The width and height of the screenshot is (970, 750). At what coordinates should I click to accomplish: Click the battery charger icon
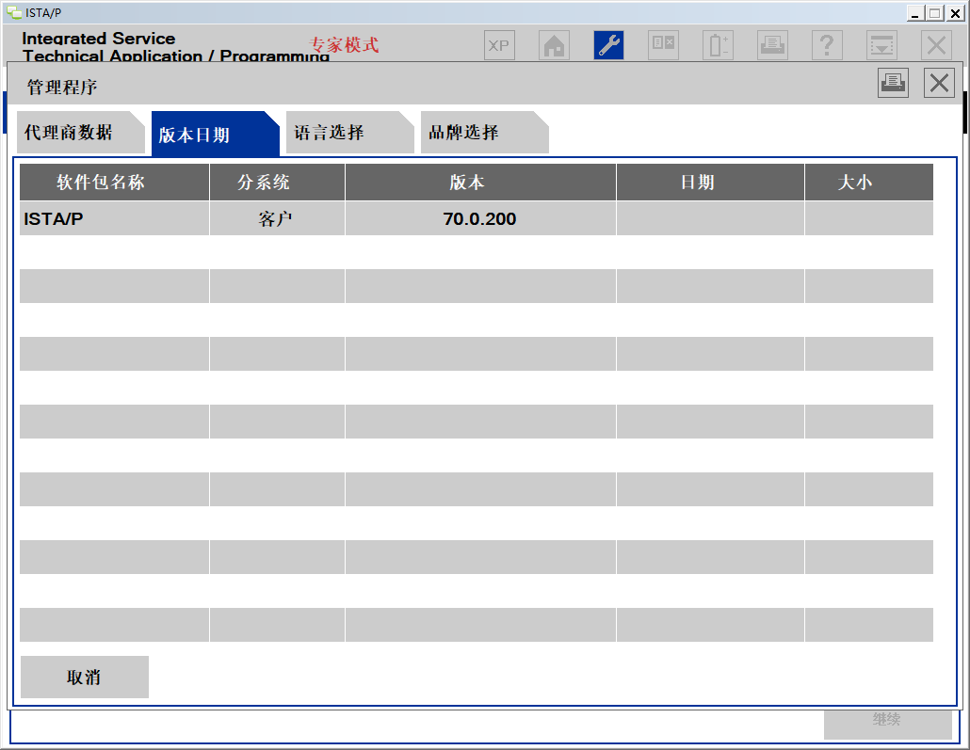coord(718,45)
